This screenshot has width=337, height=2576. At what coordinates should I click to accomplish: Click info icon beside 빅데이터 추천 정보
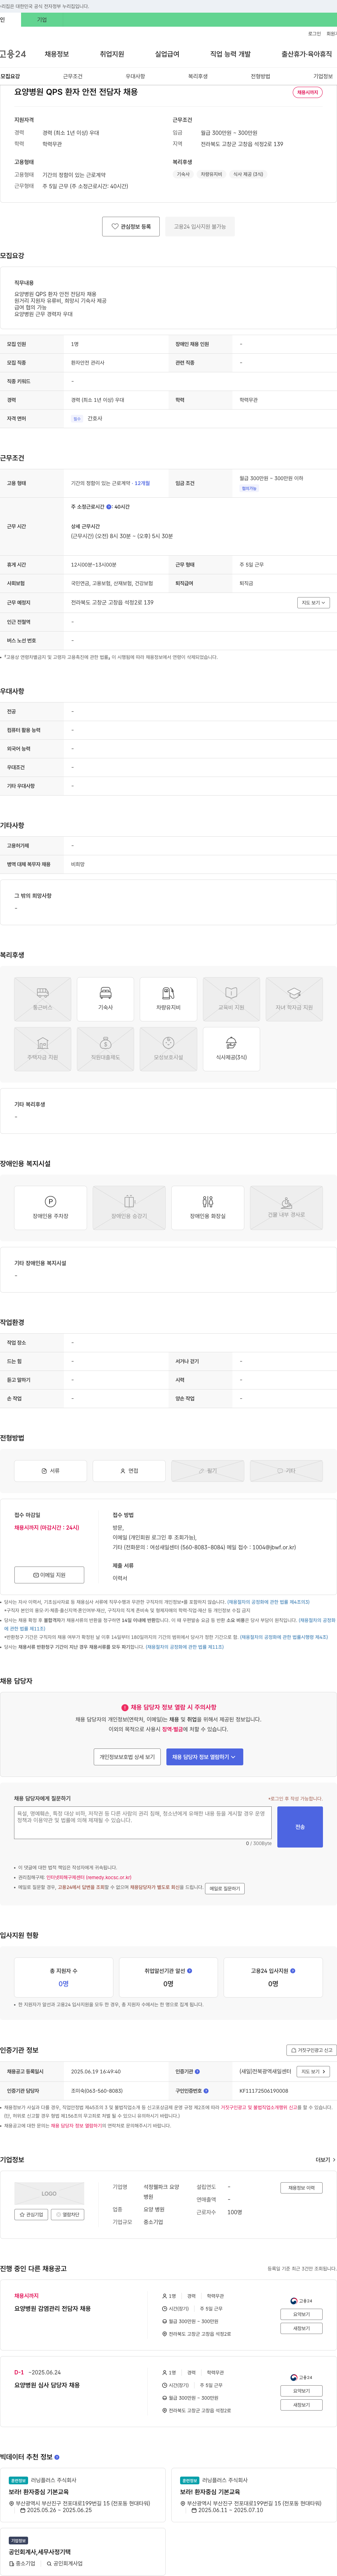[x=57, y=2457]
